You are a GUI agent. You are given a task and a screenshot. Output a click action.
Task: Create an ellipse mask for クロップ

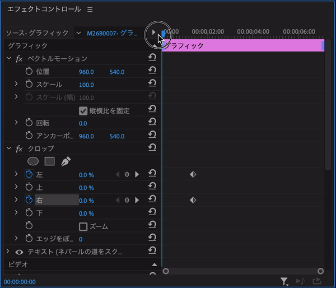33,161
